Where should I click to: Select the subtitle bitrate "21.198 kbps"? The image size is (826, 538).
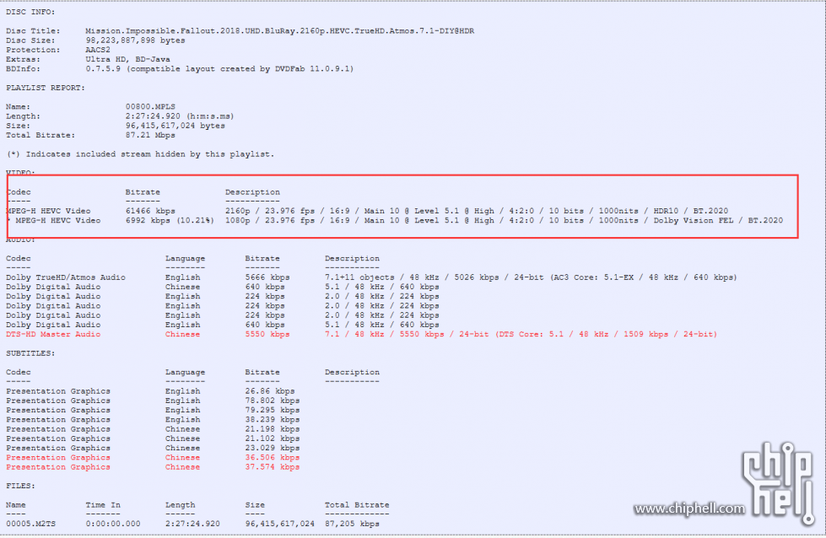pyautogui.click(x=273, y=429)
